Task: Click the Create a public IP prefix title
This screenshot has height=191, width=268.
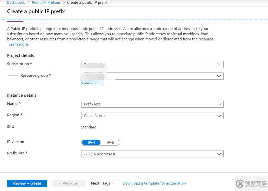Action: [x=36, y=11]
